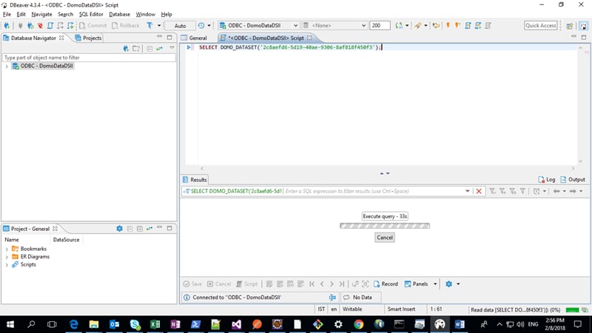Viewport: 592px width, 333px height.
Task: Click the Transaction mode T icon
Action: (x=150, y=26)
